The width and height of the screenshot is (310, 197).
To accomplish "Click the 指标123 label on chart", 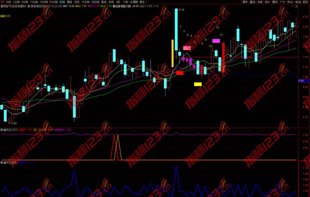I will pyautogui.click(x=5, y=16).
